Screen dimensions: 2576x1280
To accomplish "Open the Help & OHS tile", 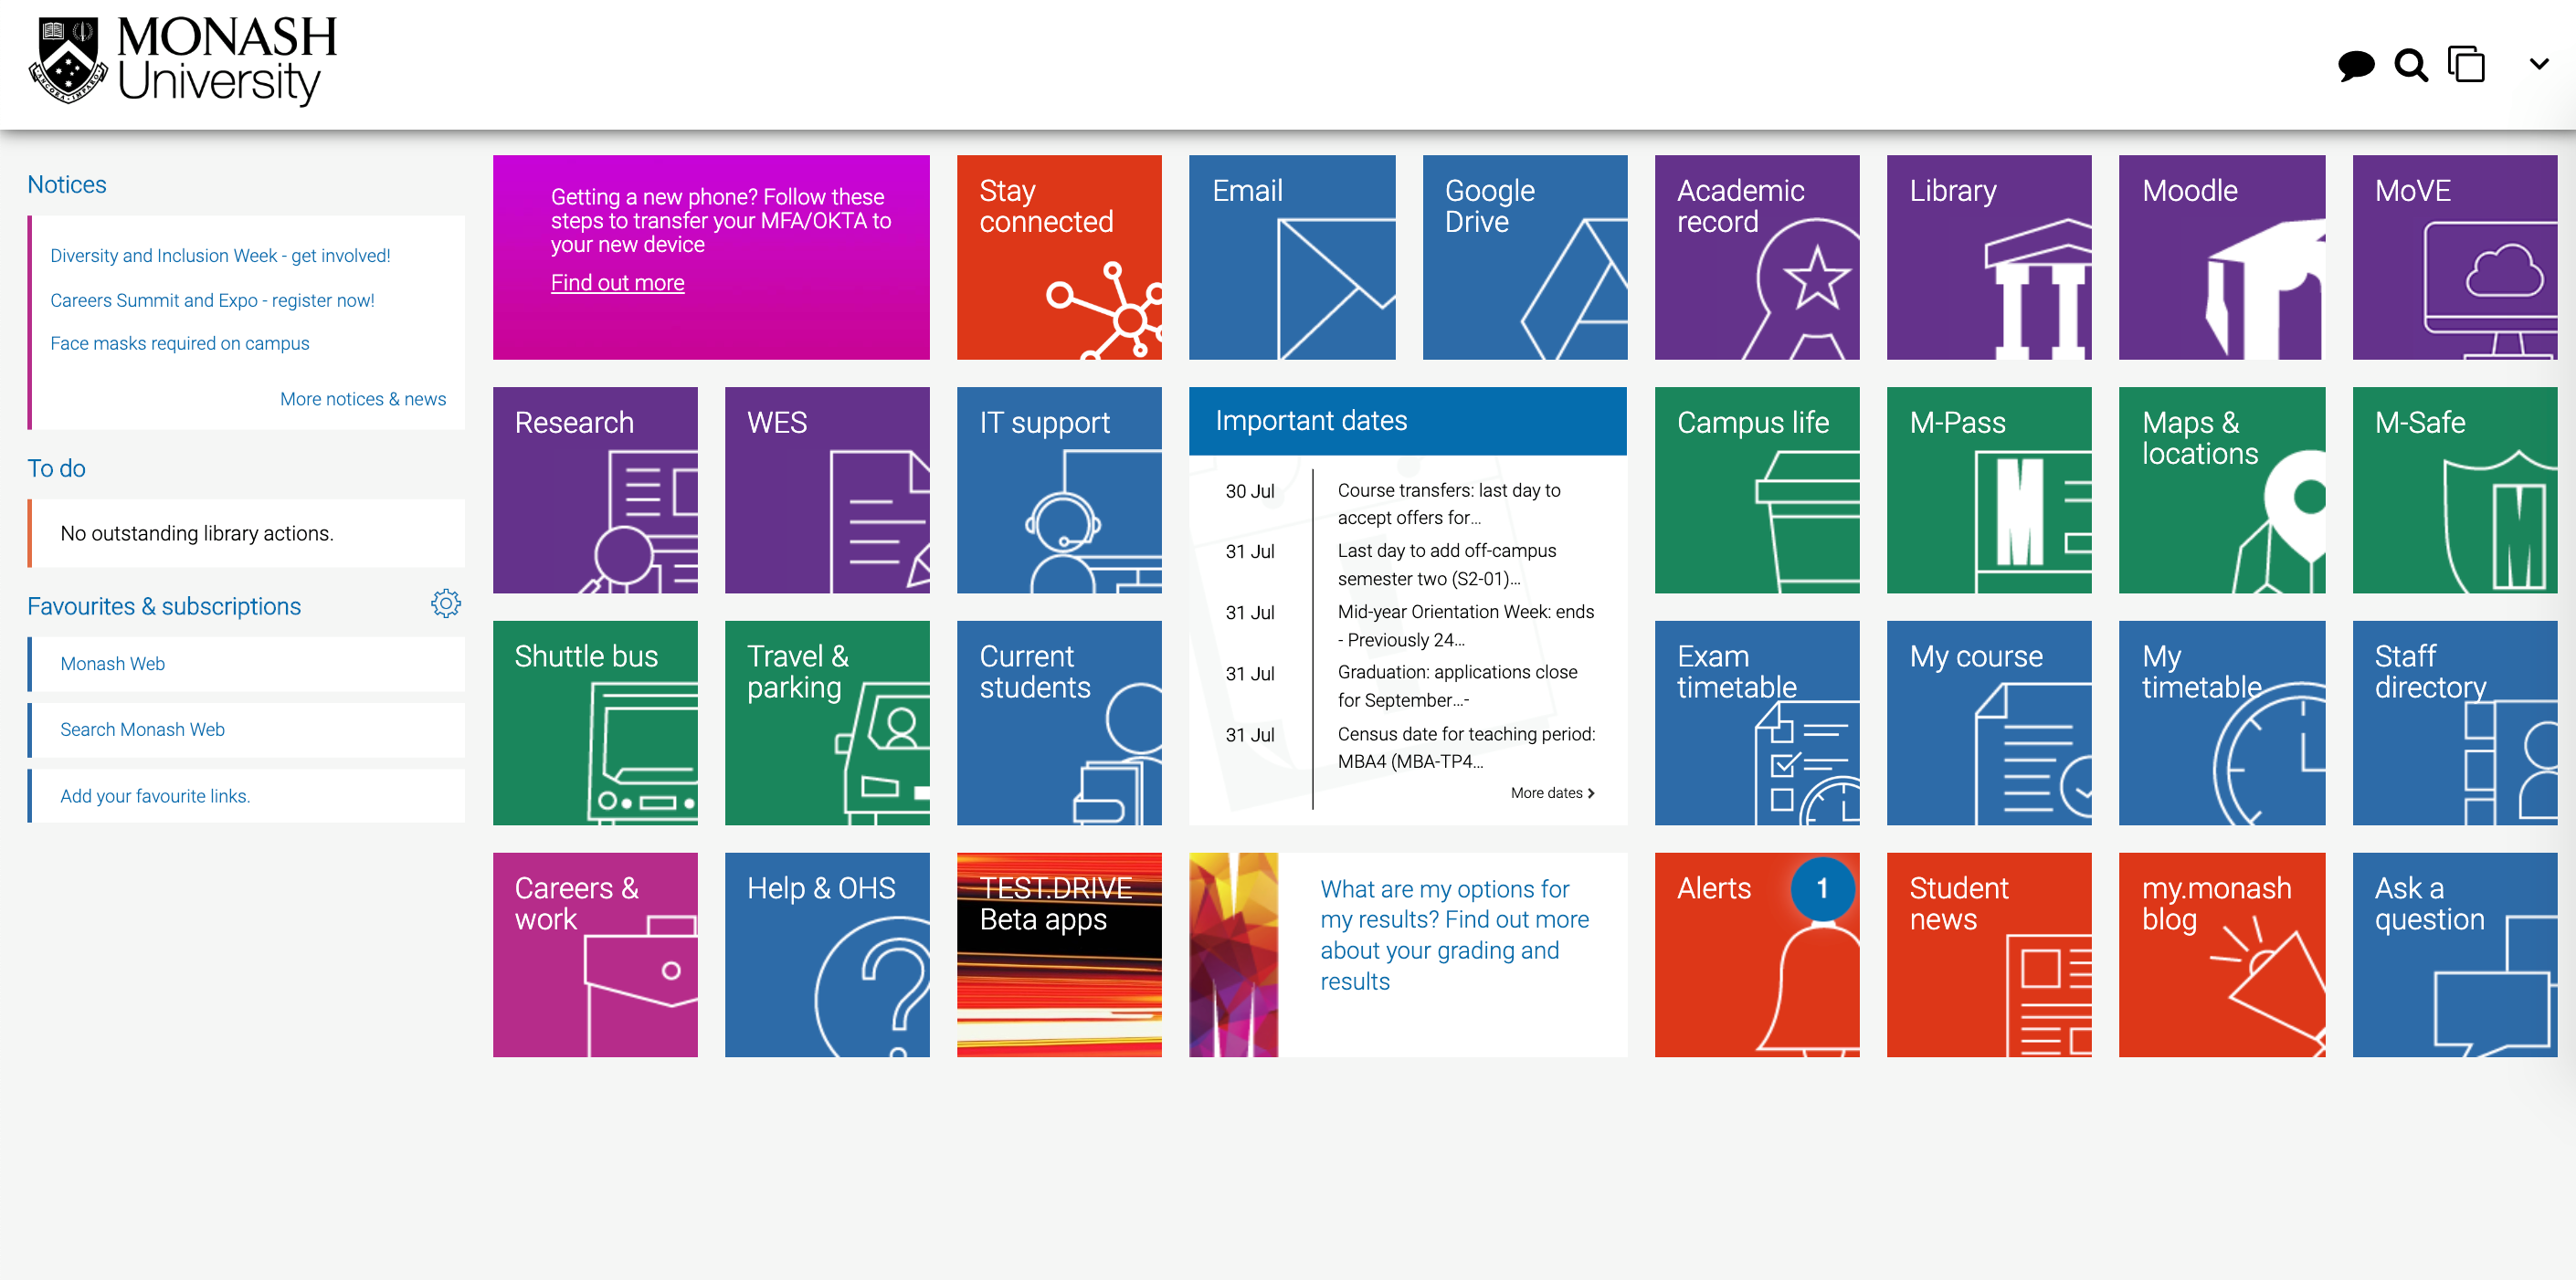I will 827,954.
